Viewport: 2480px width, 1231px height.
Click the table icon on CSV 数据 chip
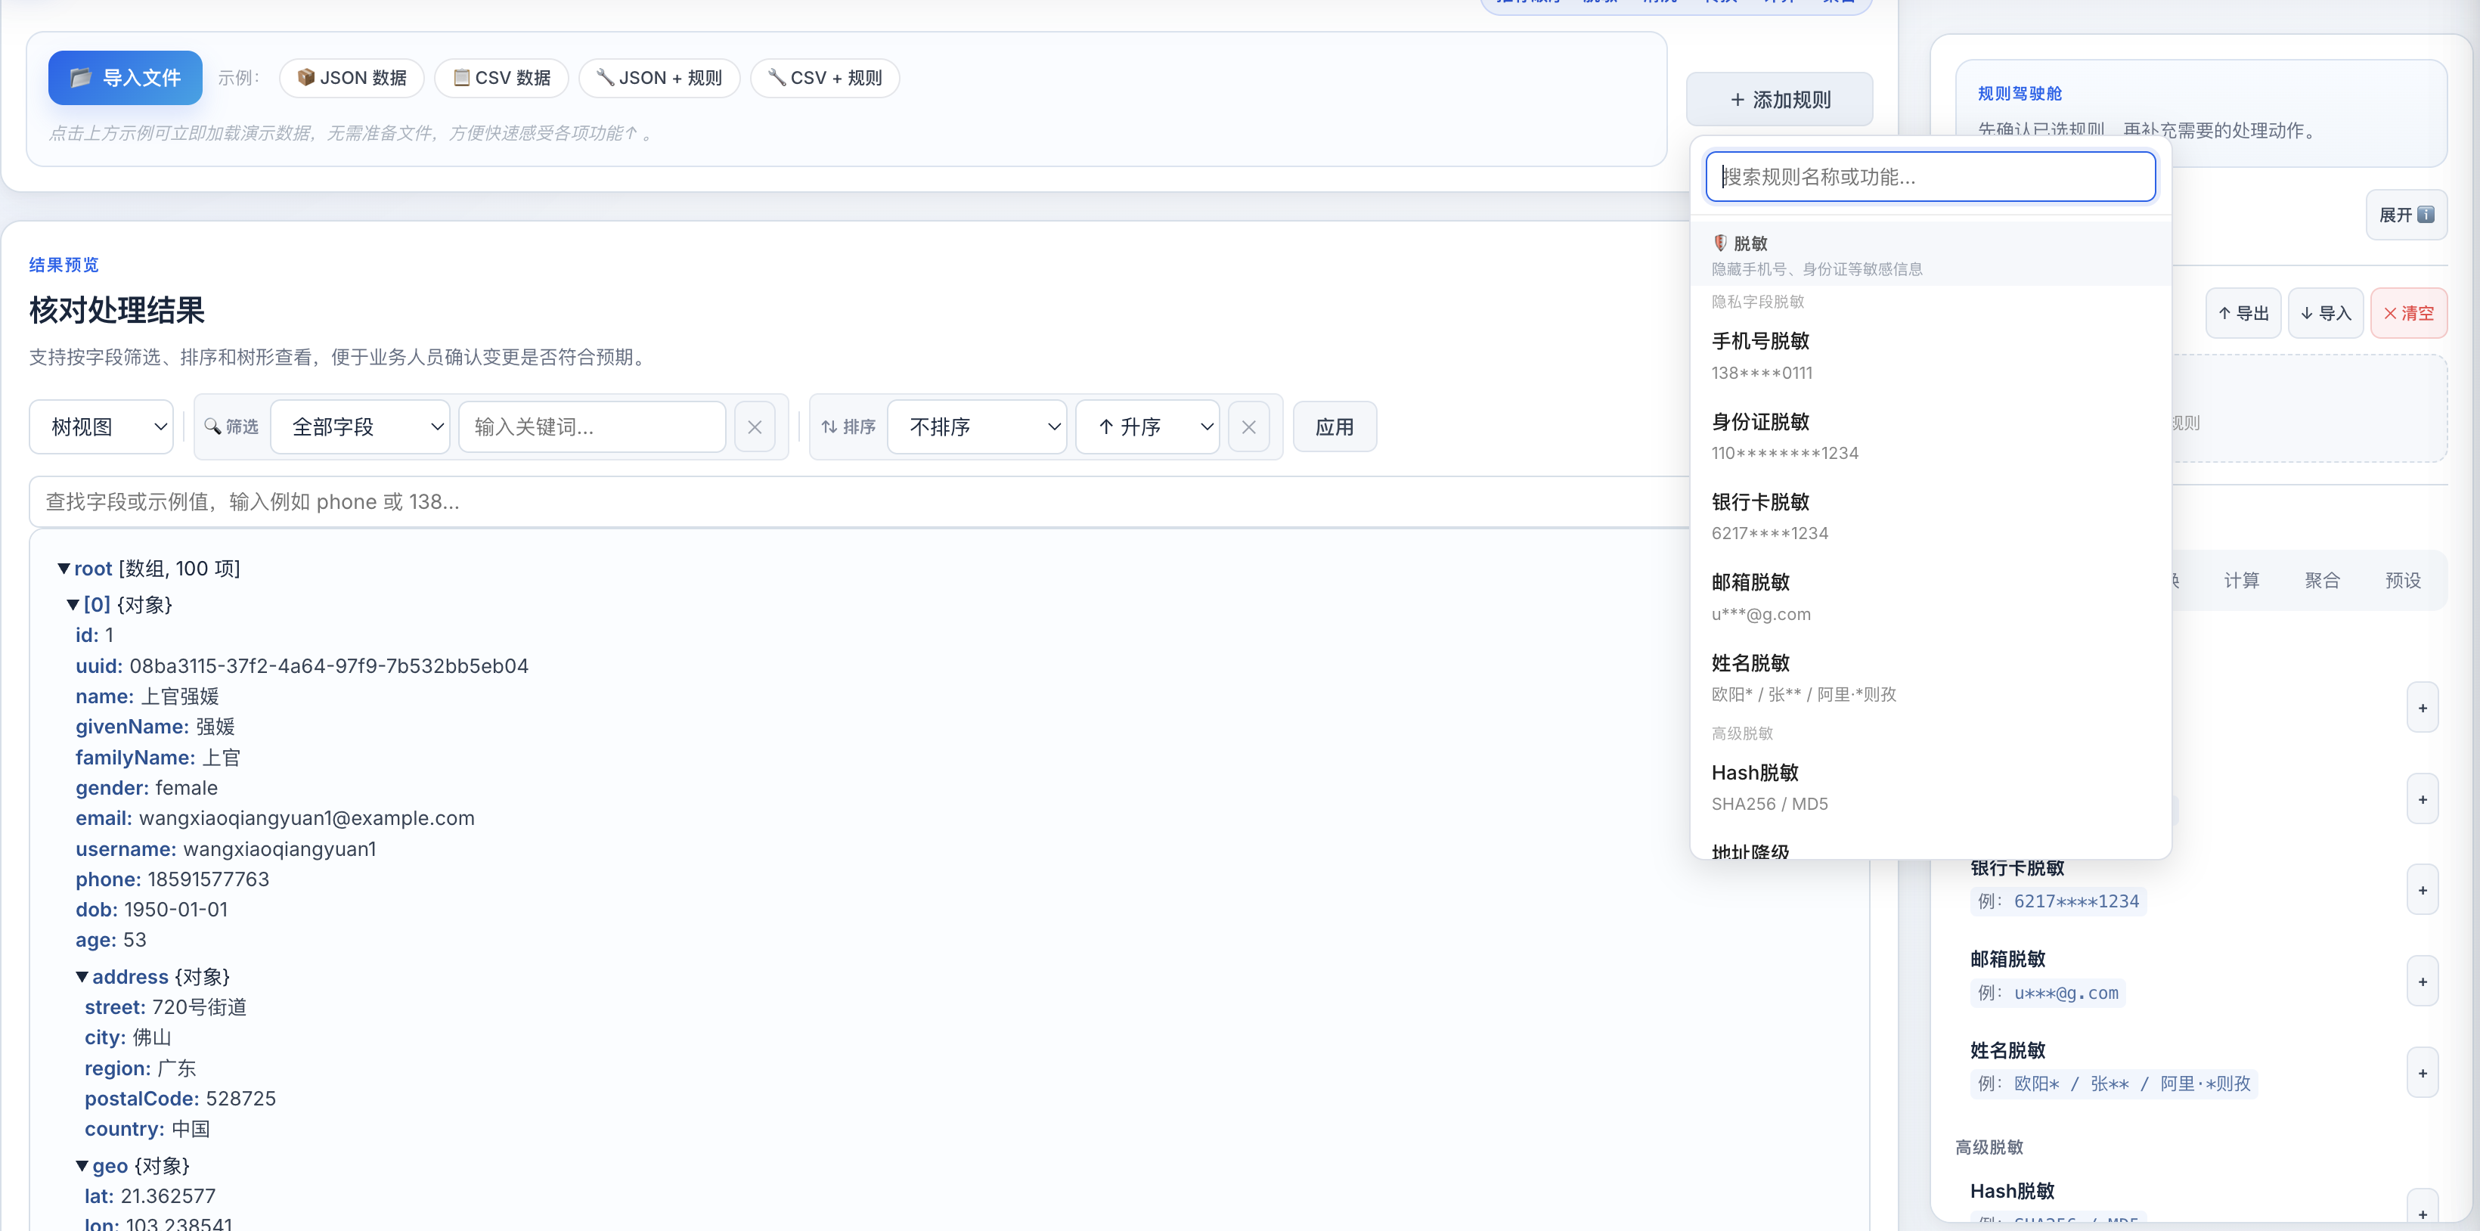coord(461,78)
